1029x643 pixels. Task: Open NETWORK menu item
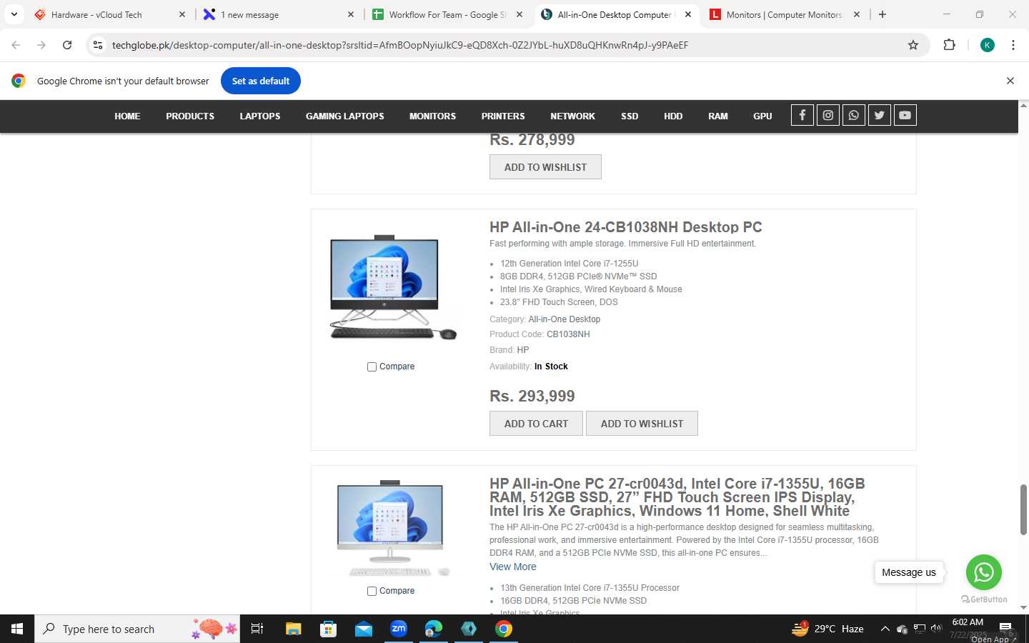[572, 116]
